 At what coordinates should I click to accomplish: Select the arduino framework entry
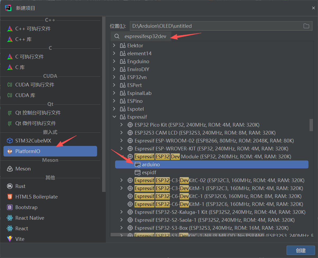click(212, 164)
